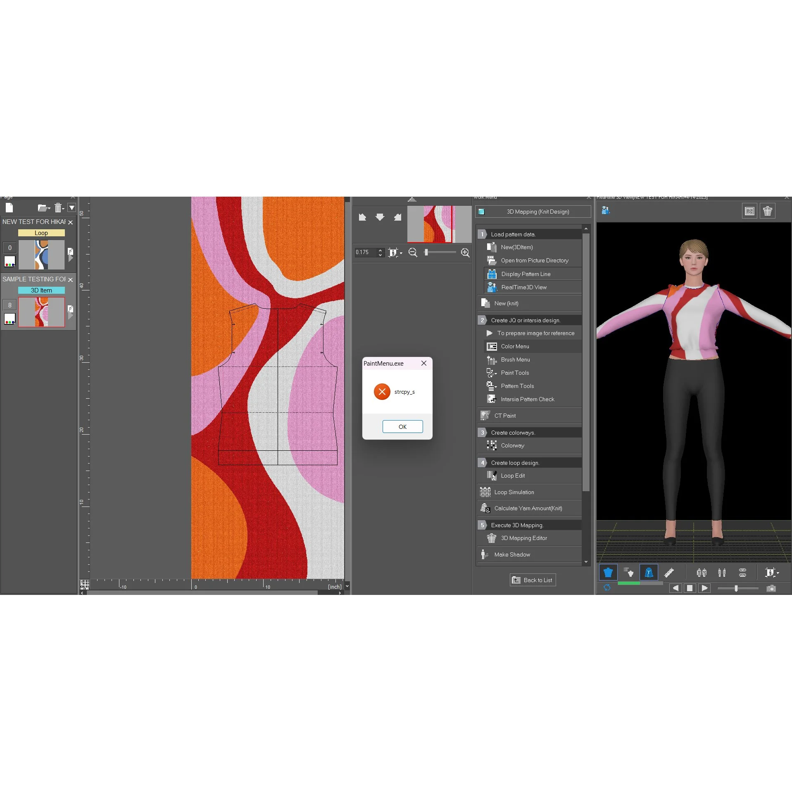Open the trash delete dropdown in Page panel
This screenshot has width=792, height=792.
point(59,208)
